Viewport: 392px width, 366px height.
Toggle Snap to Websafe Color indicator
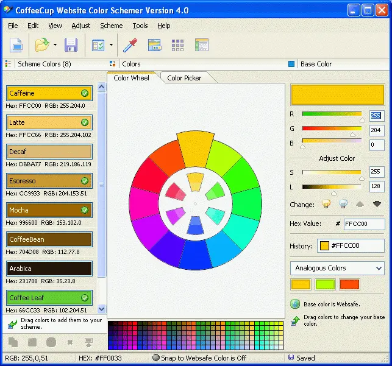point(156,357)
